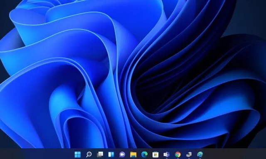The image size is (266, 159).
Task: Launch Teams Chat from taskbar
Action: [122, 154]
